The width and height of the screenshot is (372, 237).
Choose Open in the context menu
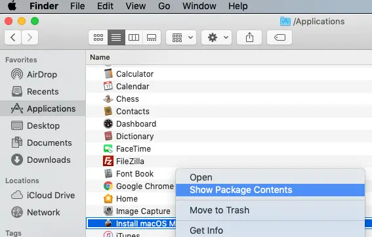201,177
